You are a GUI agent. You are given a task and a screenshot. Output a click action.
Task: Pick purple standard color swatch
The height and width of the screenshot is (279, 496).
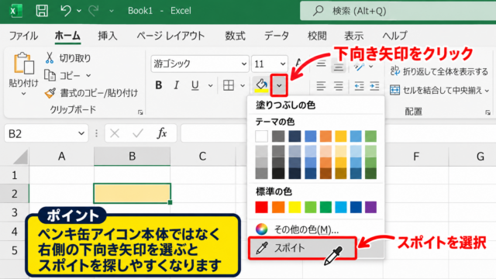[370, 207]
